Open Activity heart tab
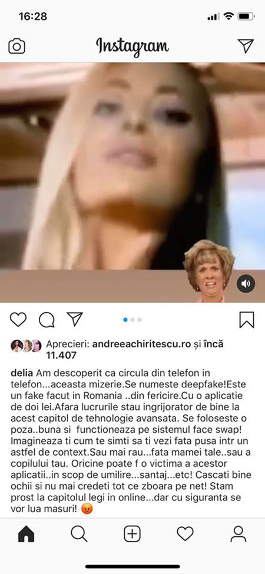Viewport: 265px width, 574px height. click(x=185, y=534)
